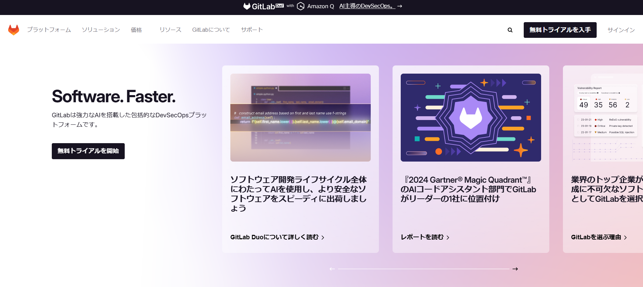
Task: Click the サインイン link
Action: [x=621, y=30]
